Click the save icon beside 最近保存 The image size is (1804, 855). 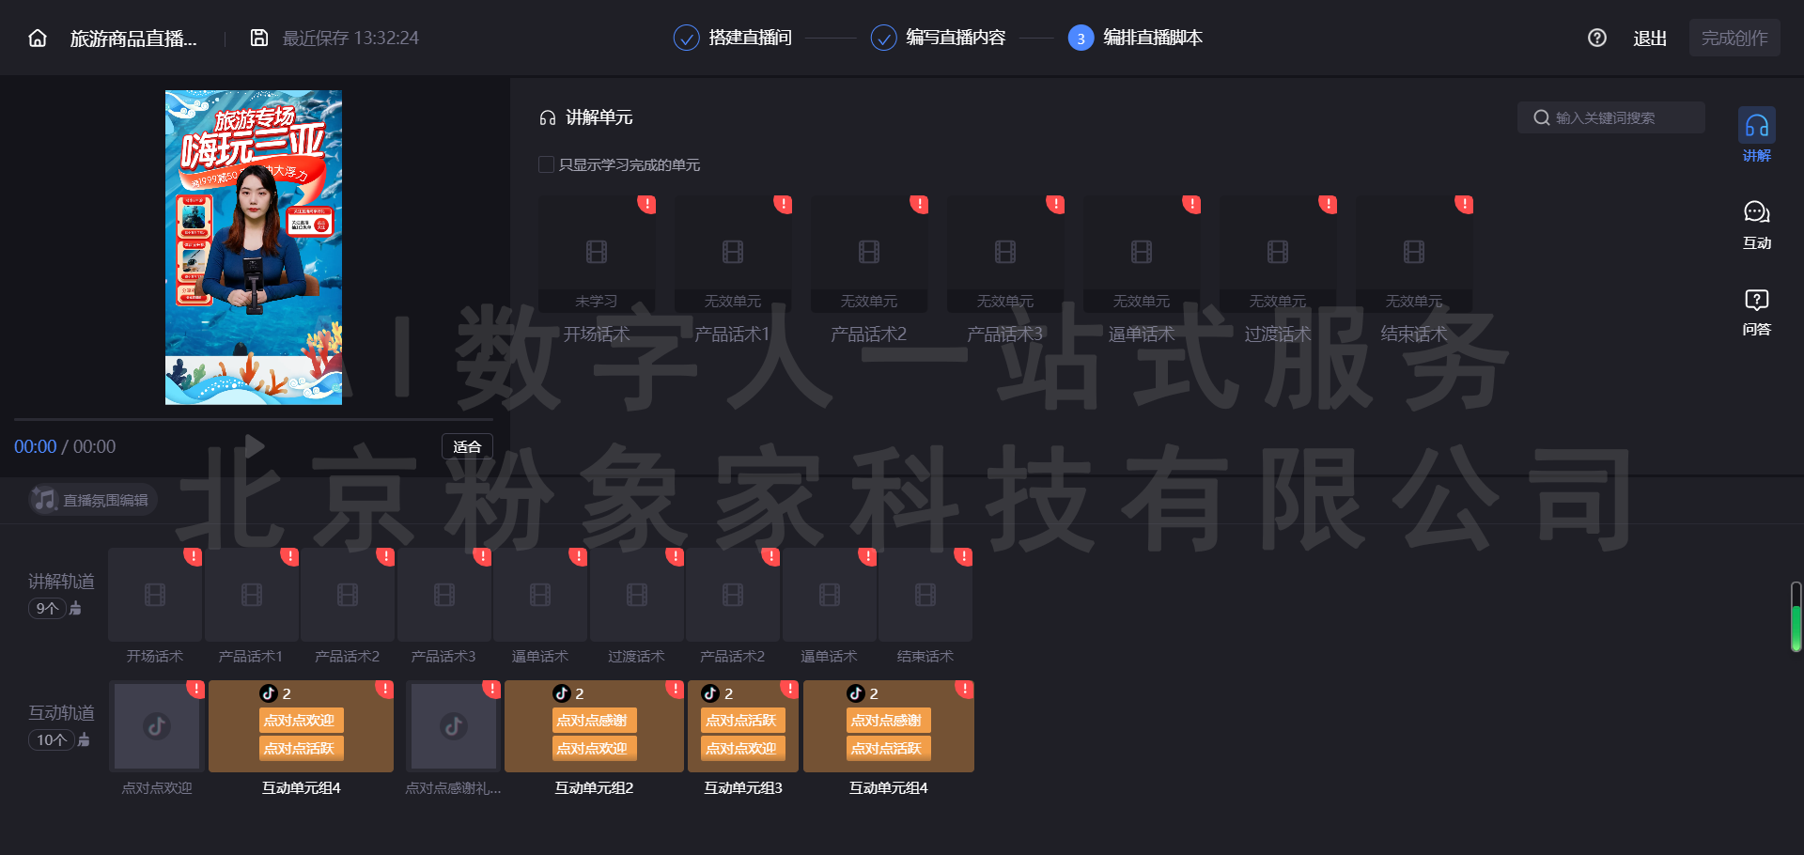pyautogui.click(x=259, y=39)
